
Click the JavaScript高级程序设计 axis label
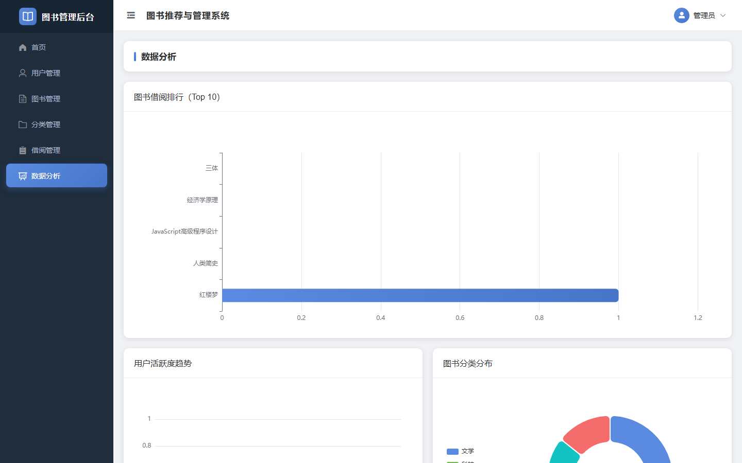pyautogui.click(x=184, y=232)
